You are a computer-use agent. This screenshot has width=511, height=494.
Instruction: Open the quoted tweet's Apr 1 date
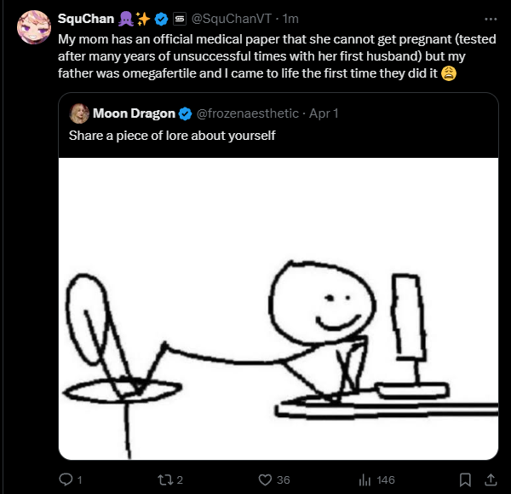point(324,113)
